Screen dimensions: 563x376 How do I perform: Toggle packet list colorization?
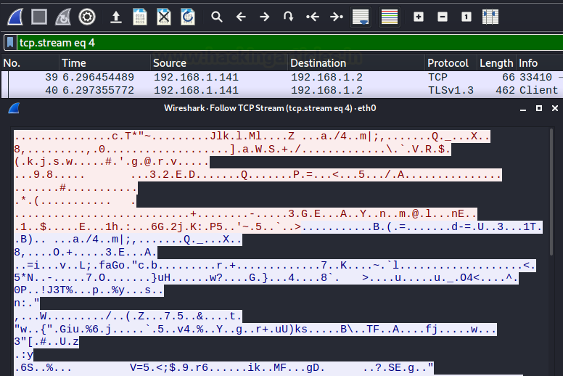389,16
